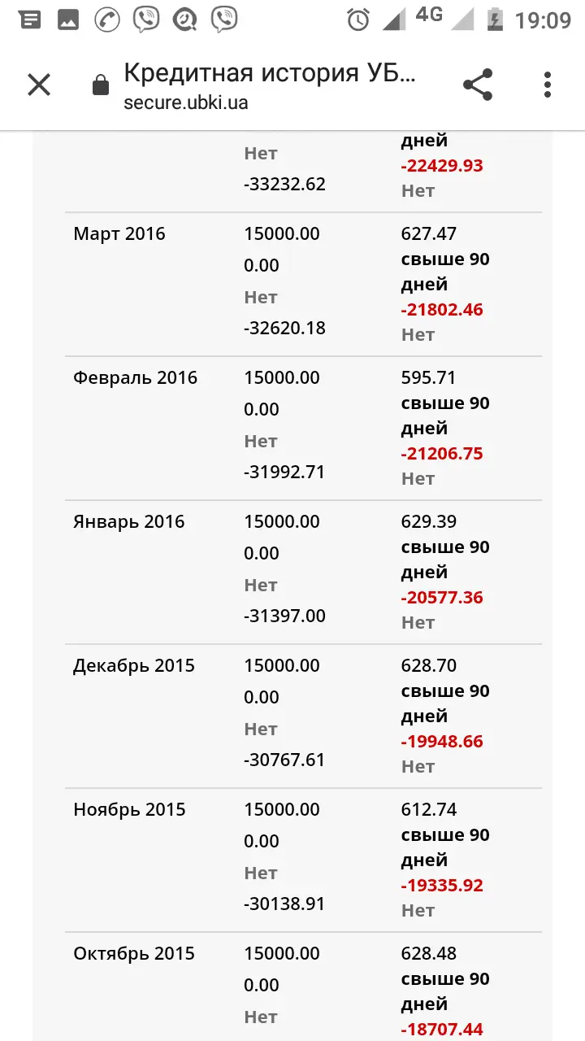Tap the image notification icon in status bar
585x1041 pixels.
point(68,20)
